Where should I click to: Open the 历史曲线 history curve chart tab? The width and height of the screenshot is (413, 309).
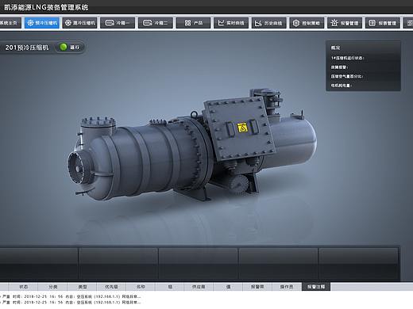[x=268, y=23]
